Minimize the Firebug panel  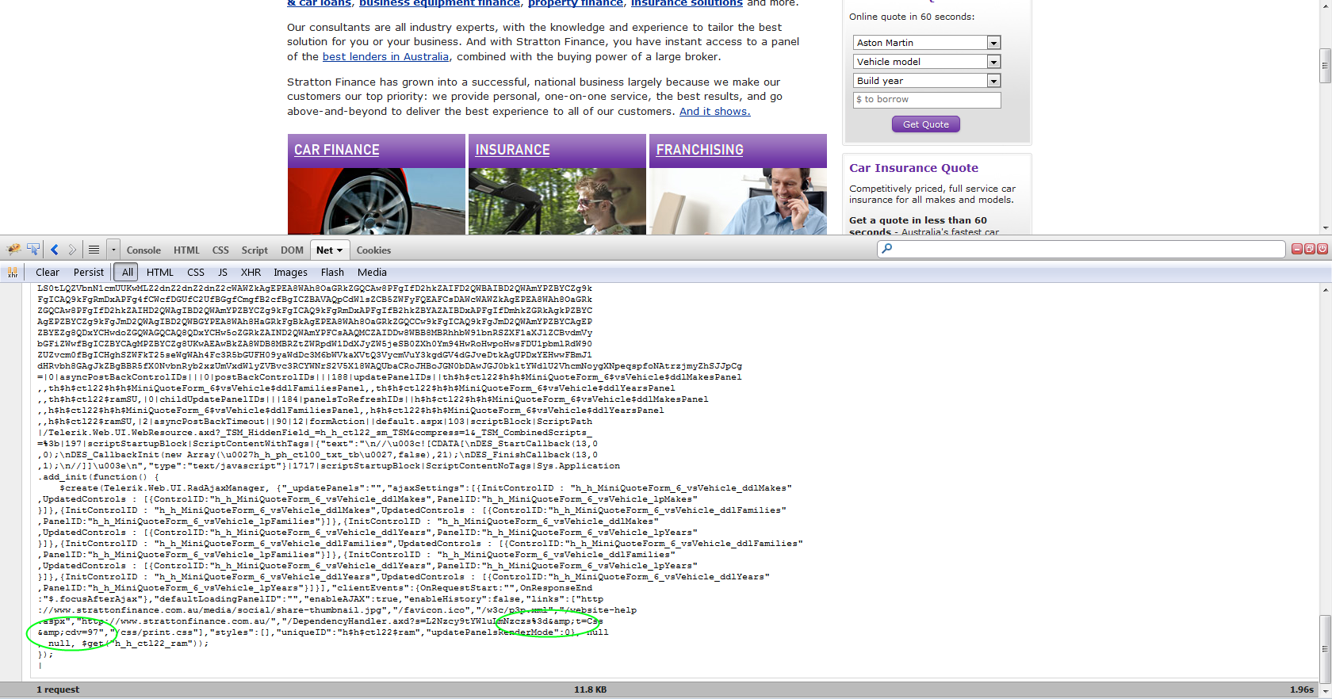point(1297,249)
